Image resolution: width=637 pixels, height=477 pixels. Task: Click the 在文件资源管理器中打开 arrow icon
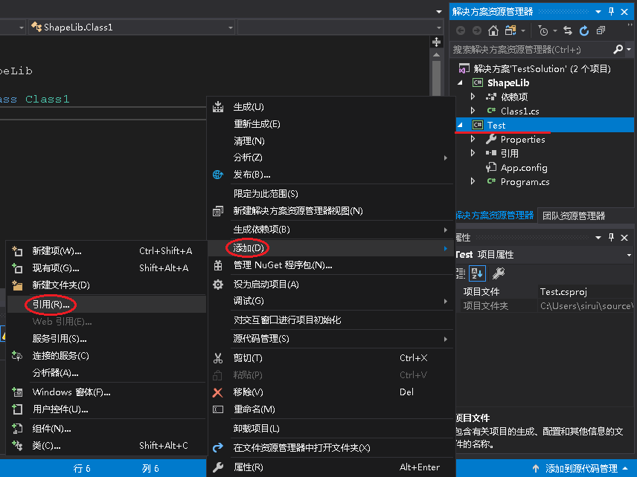point(218,448)
